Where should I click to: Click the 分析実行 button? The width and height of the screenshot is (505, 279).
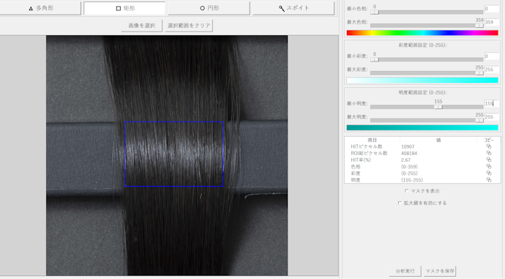405,271
